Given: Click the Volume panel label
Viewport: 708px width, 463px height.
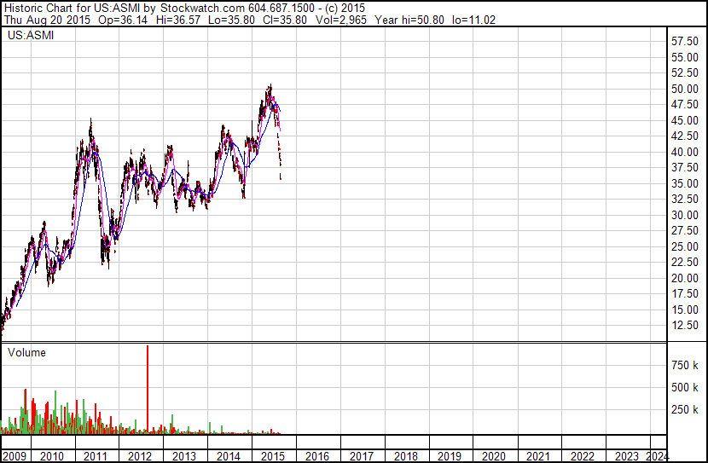Looking at the screenshot, I should pyautogui.click(x=26, y=352).
